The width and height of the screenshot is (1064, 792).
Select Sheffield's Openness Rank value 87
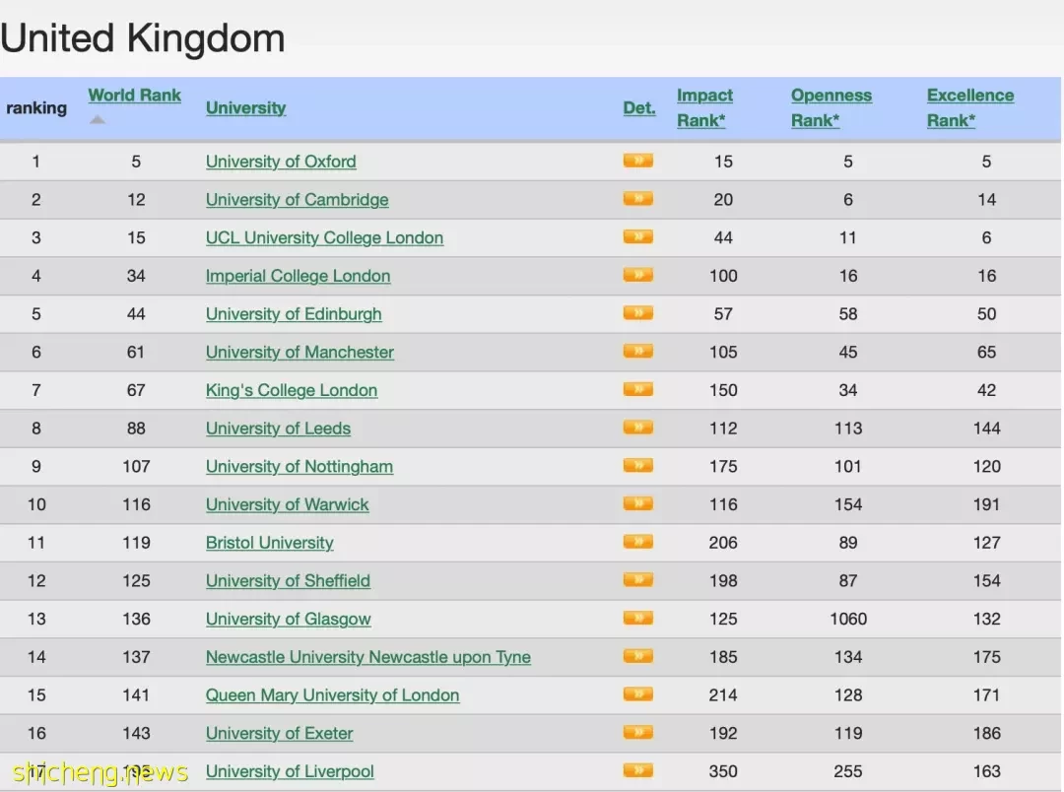coord(848,580)
